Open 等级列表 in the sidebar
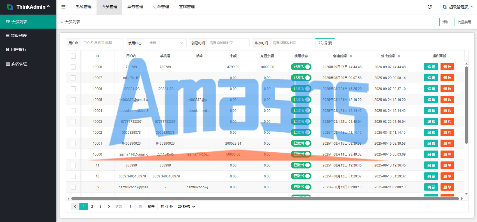Viewport: 477px width, 222px height. point(28,36)
